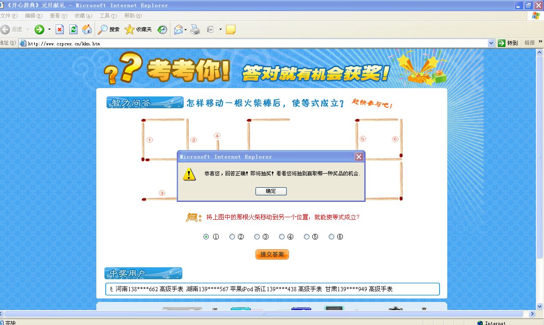Click the Forward navigation icon
The image size is (544, 325).
[x=39, y=29]
